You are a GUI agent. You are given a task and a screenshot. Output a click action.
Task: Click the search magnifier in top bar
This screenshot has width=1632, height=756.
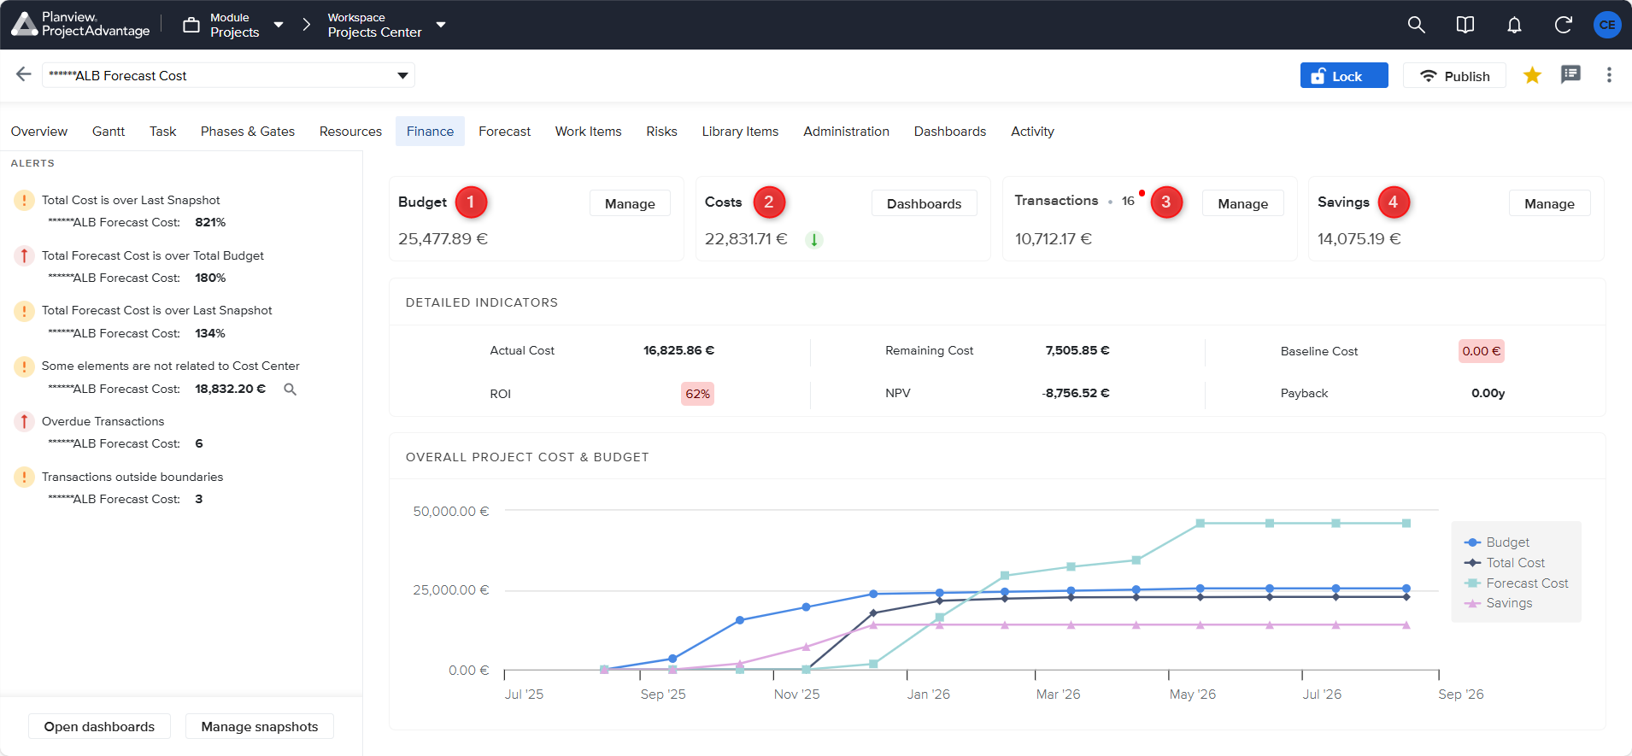tap(1416, 25)
